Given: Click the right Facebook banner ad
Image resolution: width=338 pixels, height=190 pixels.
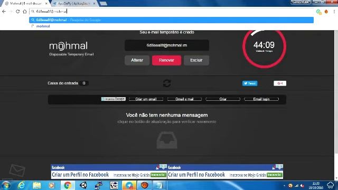Looking at the screenshot, I should pyautogui.click(x=225, y=172).
